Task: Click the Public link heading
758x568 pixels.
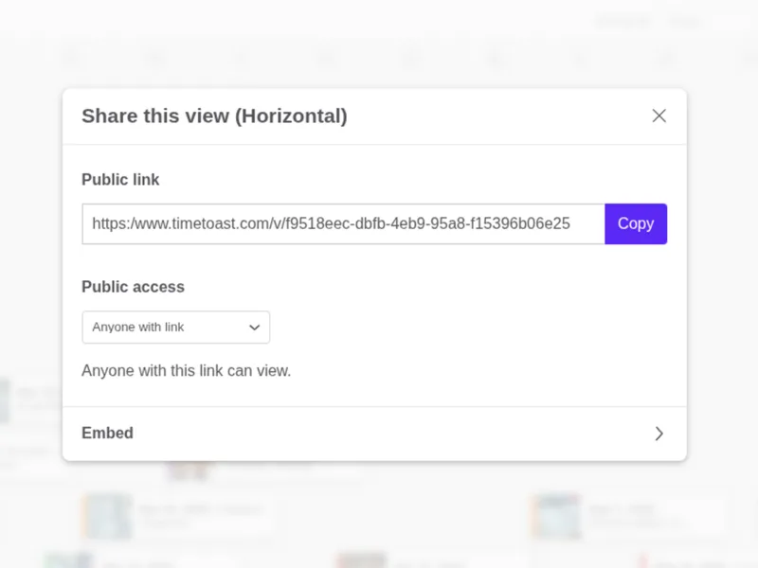Action: (x=120, y=179)
